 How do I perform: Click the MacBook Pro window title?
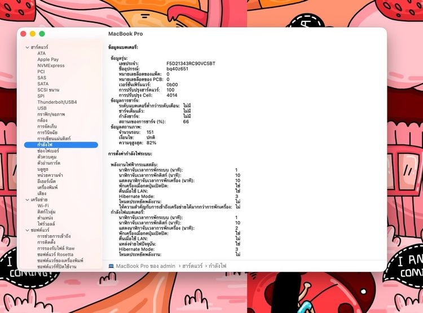click(x=125, y=34)
